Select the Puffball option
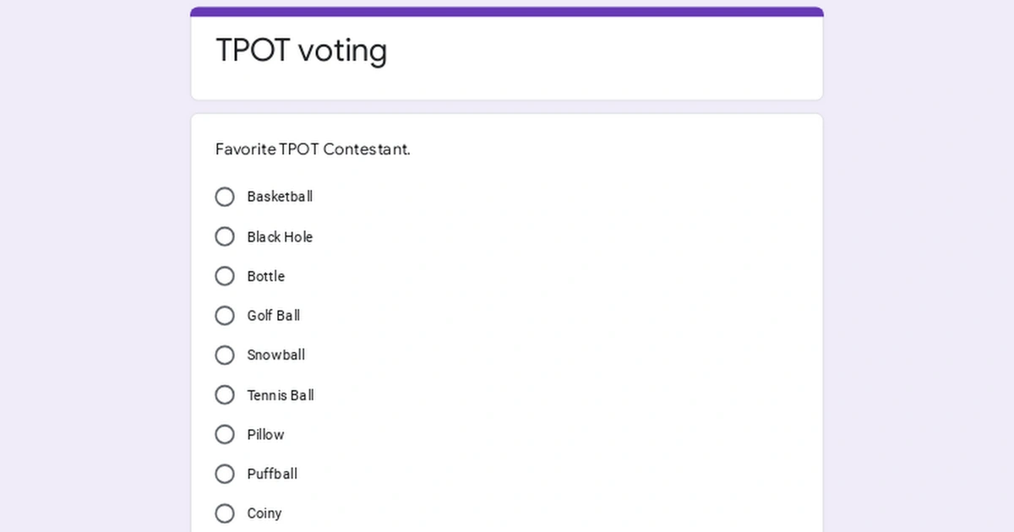This screenshot has width=1014, height=532. click(224, 474)
